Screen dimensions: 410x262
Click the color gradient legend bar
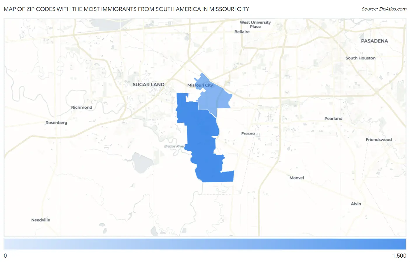[x=205, y=244]
